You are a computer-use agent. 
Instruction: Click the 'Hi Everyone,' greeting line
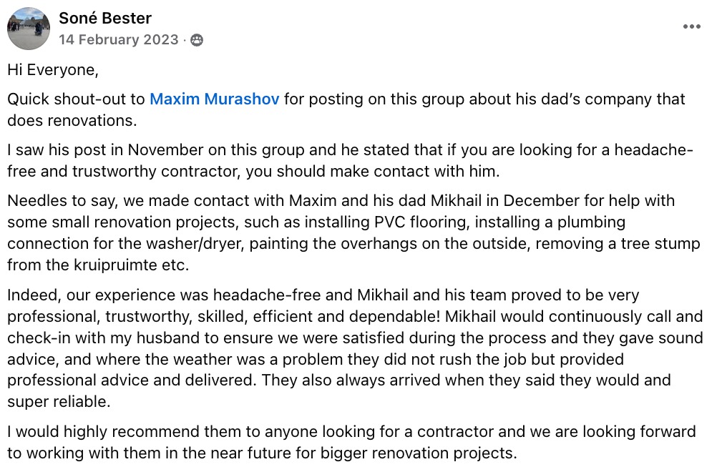pyautogui.click(x=53, y=70)
